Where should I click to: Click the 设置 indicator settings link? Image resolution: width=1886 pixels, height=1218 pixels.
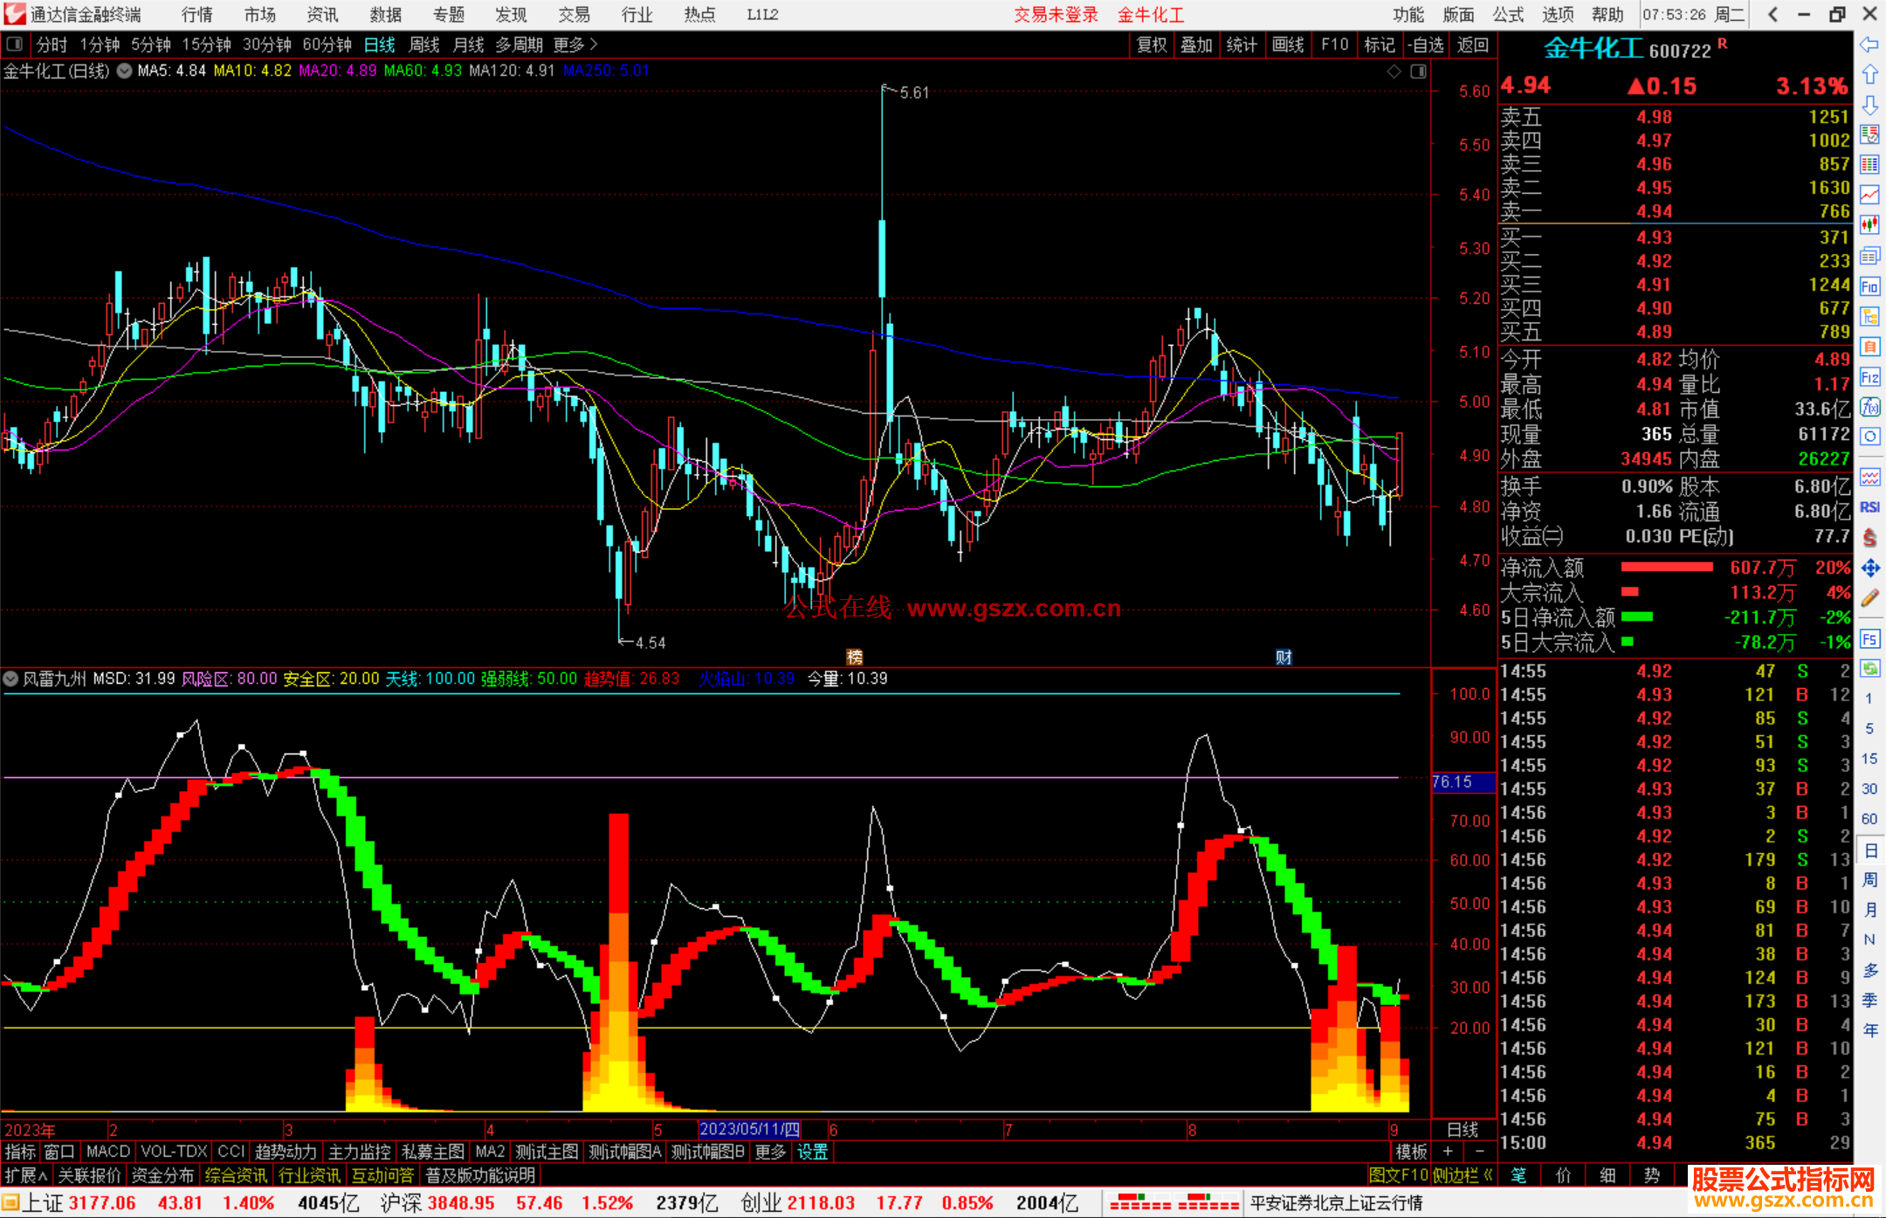812,1152
